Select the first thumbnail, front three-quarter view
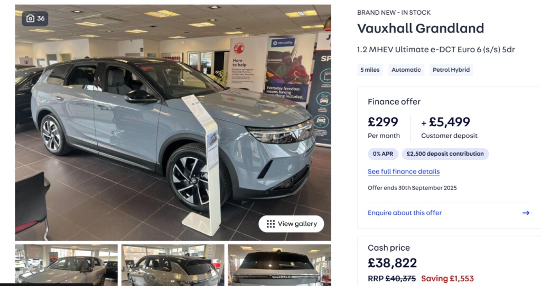The width and height of the screenshot is (541, 286). click(x=66, y=265)
